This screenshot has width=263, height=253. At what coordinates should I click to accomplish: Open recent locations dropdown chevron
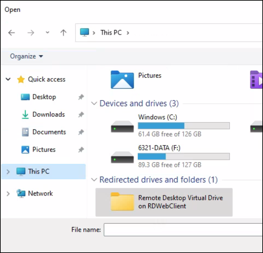(47, 33)
